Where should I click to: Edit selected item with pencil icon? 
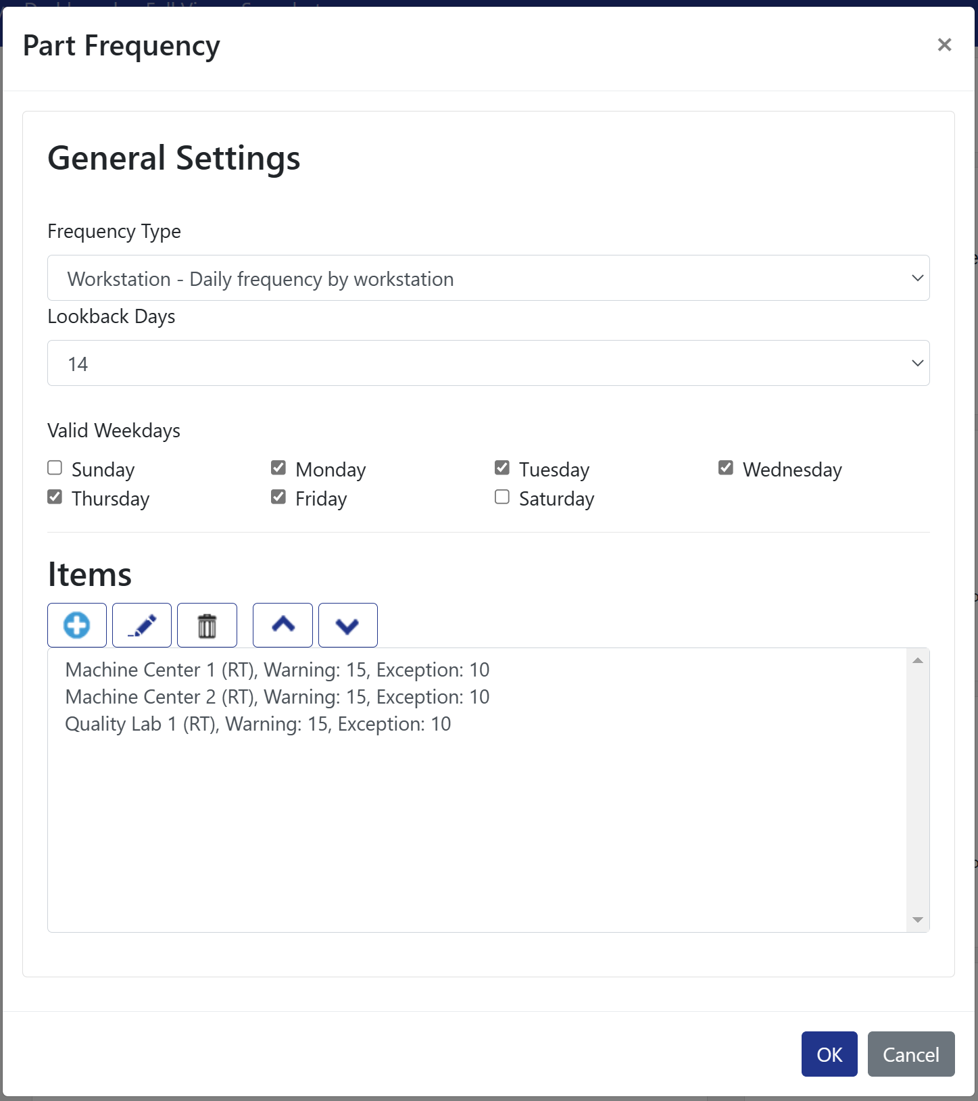click(x=142, y=625)
